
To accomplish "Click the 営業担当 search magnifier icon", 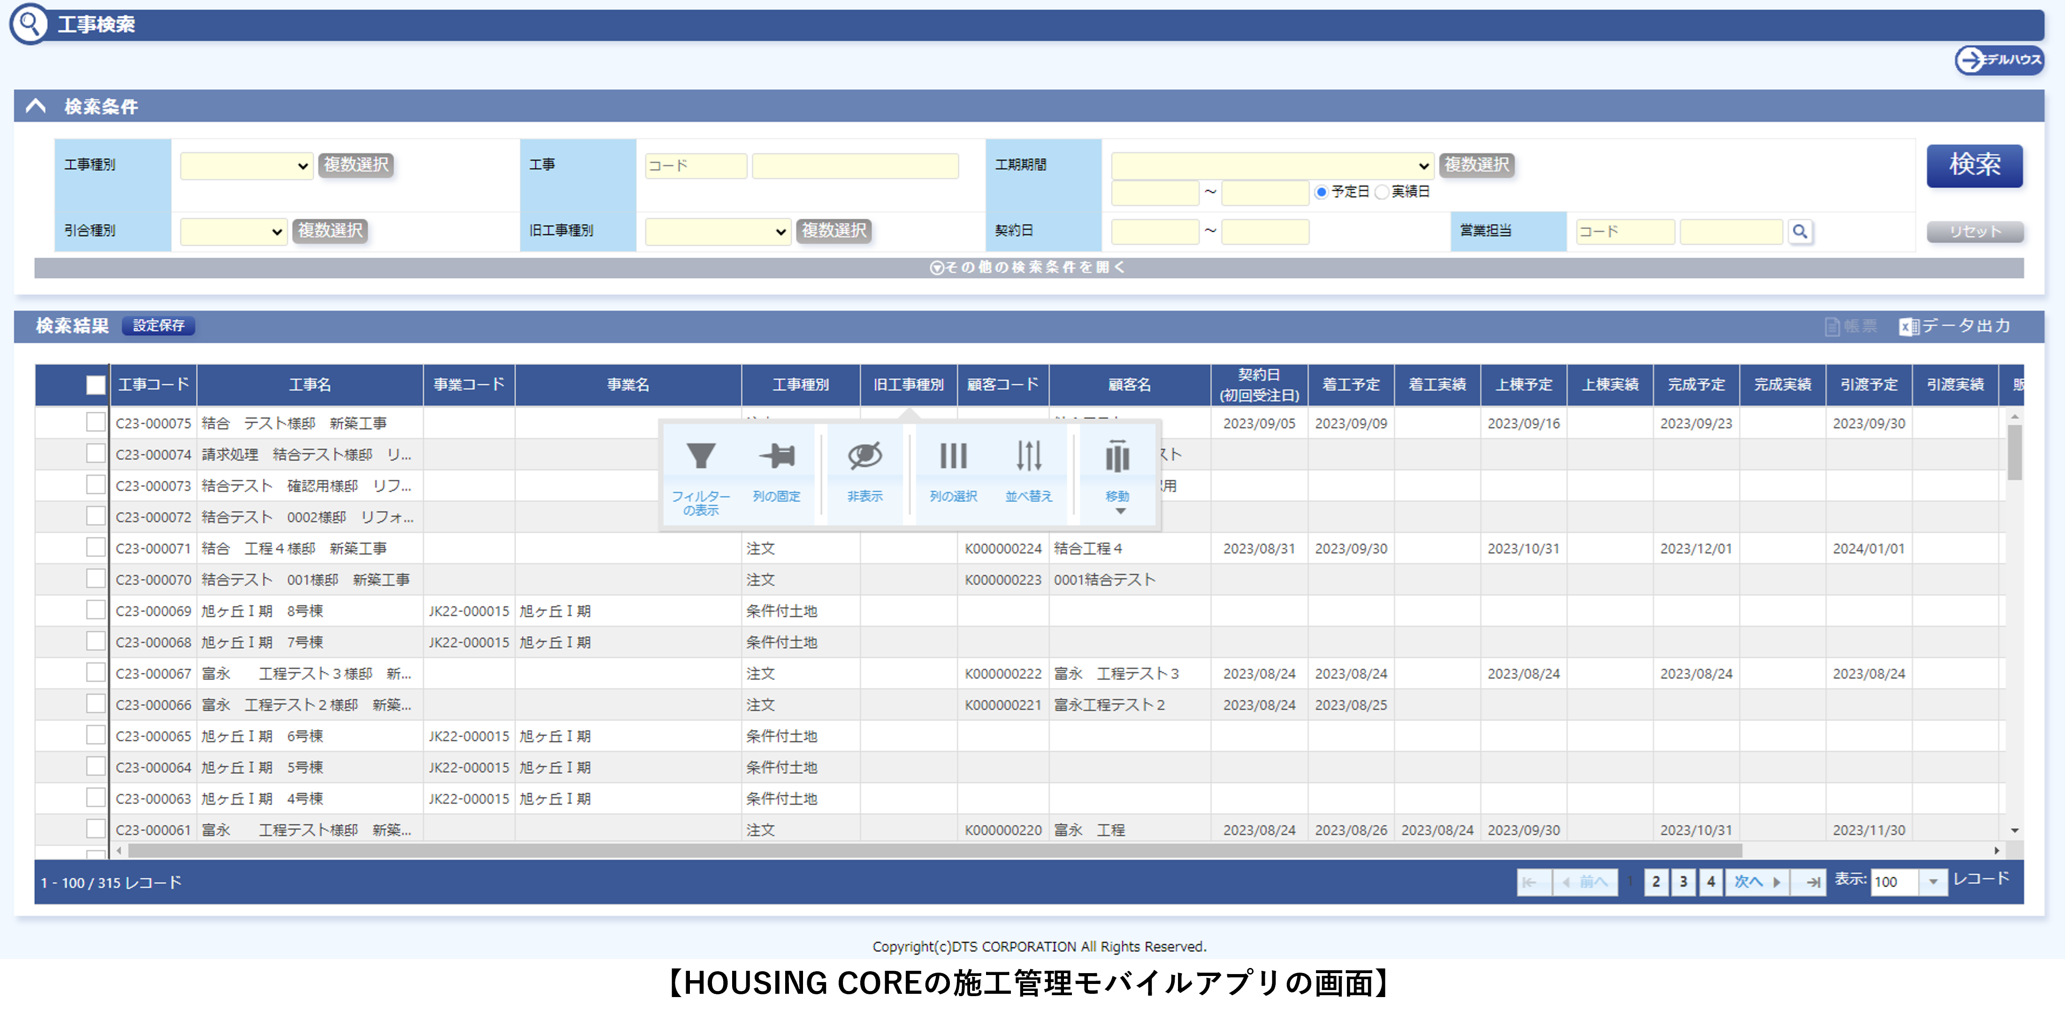I will (x=1800, y=232).
